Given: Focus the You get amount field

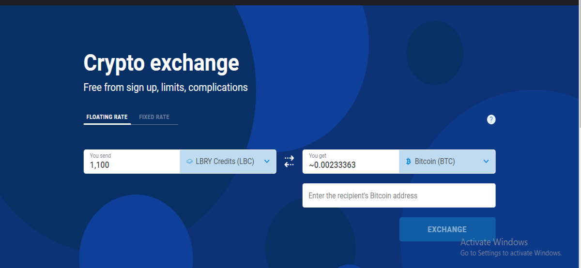Looking at the screenshot, I should pyautogui.click(x=351, y=162).
